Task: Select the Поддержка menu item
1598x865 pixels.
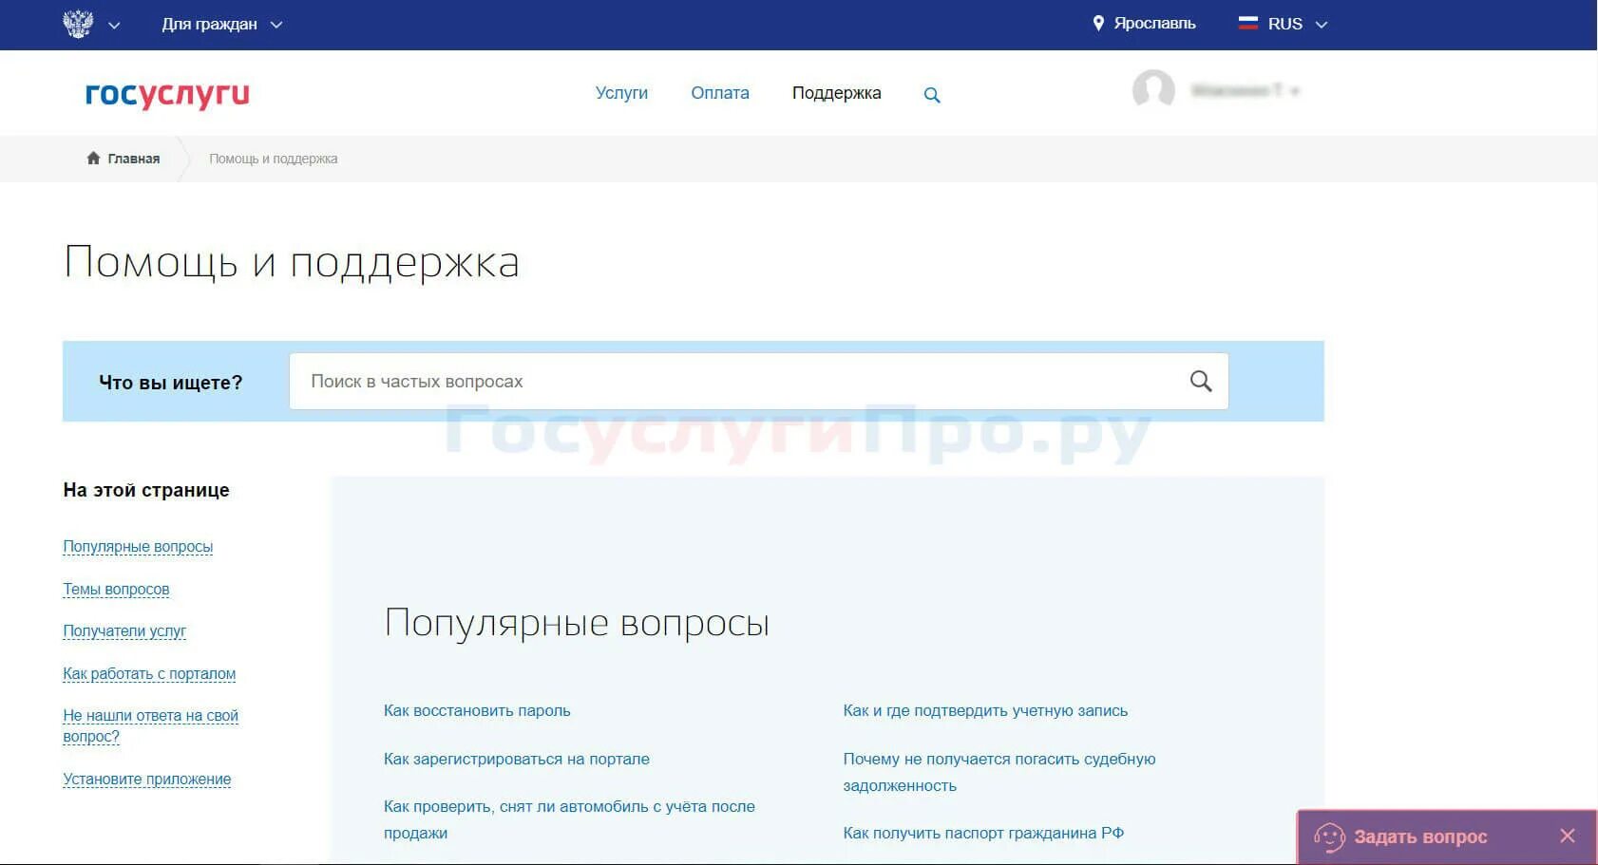Action: (837, 93)
